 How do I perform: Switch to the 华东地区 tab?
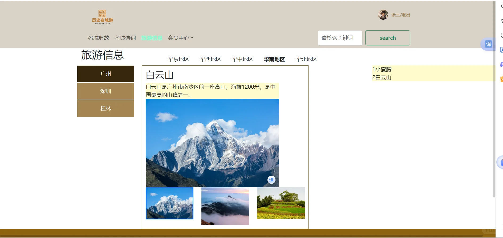tap(179, 59)
